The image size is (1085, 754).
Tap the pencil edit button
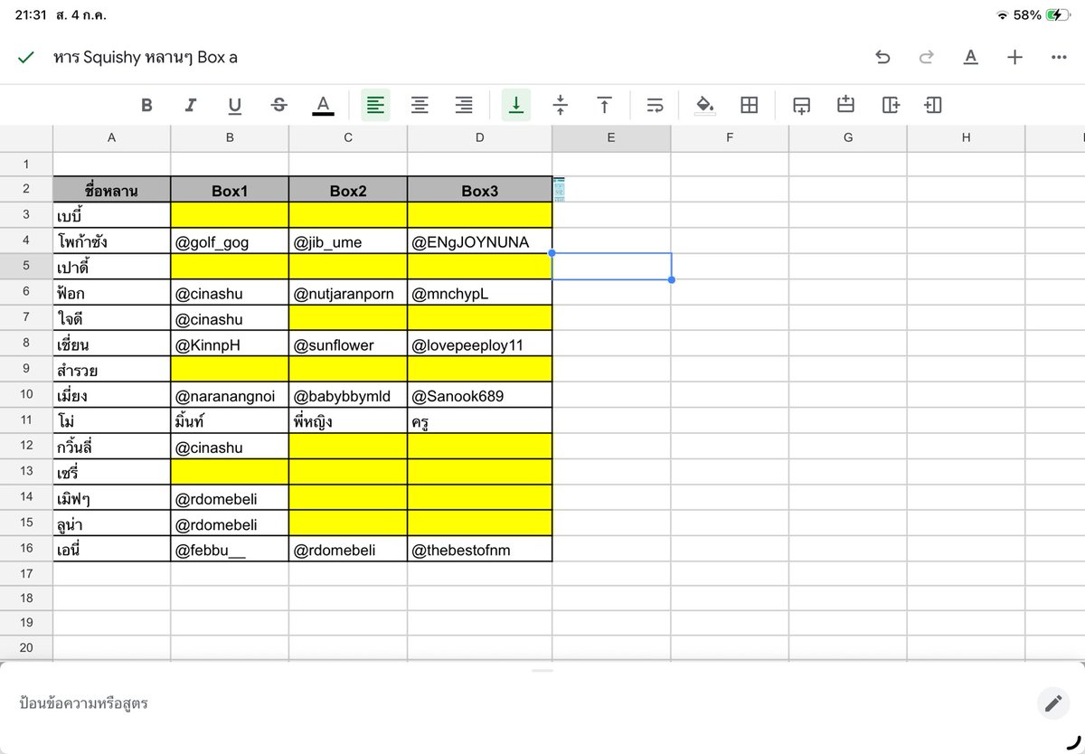pyautogui.click(x=1052, y=702)
